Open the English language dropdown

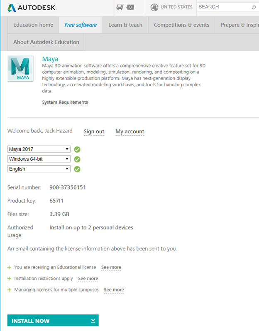(39, 169)
